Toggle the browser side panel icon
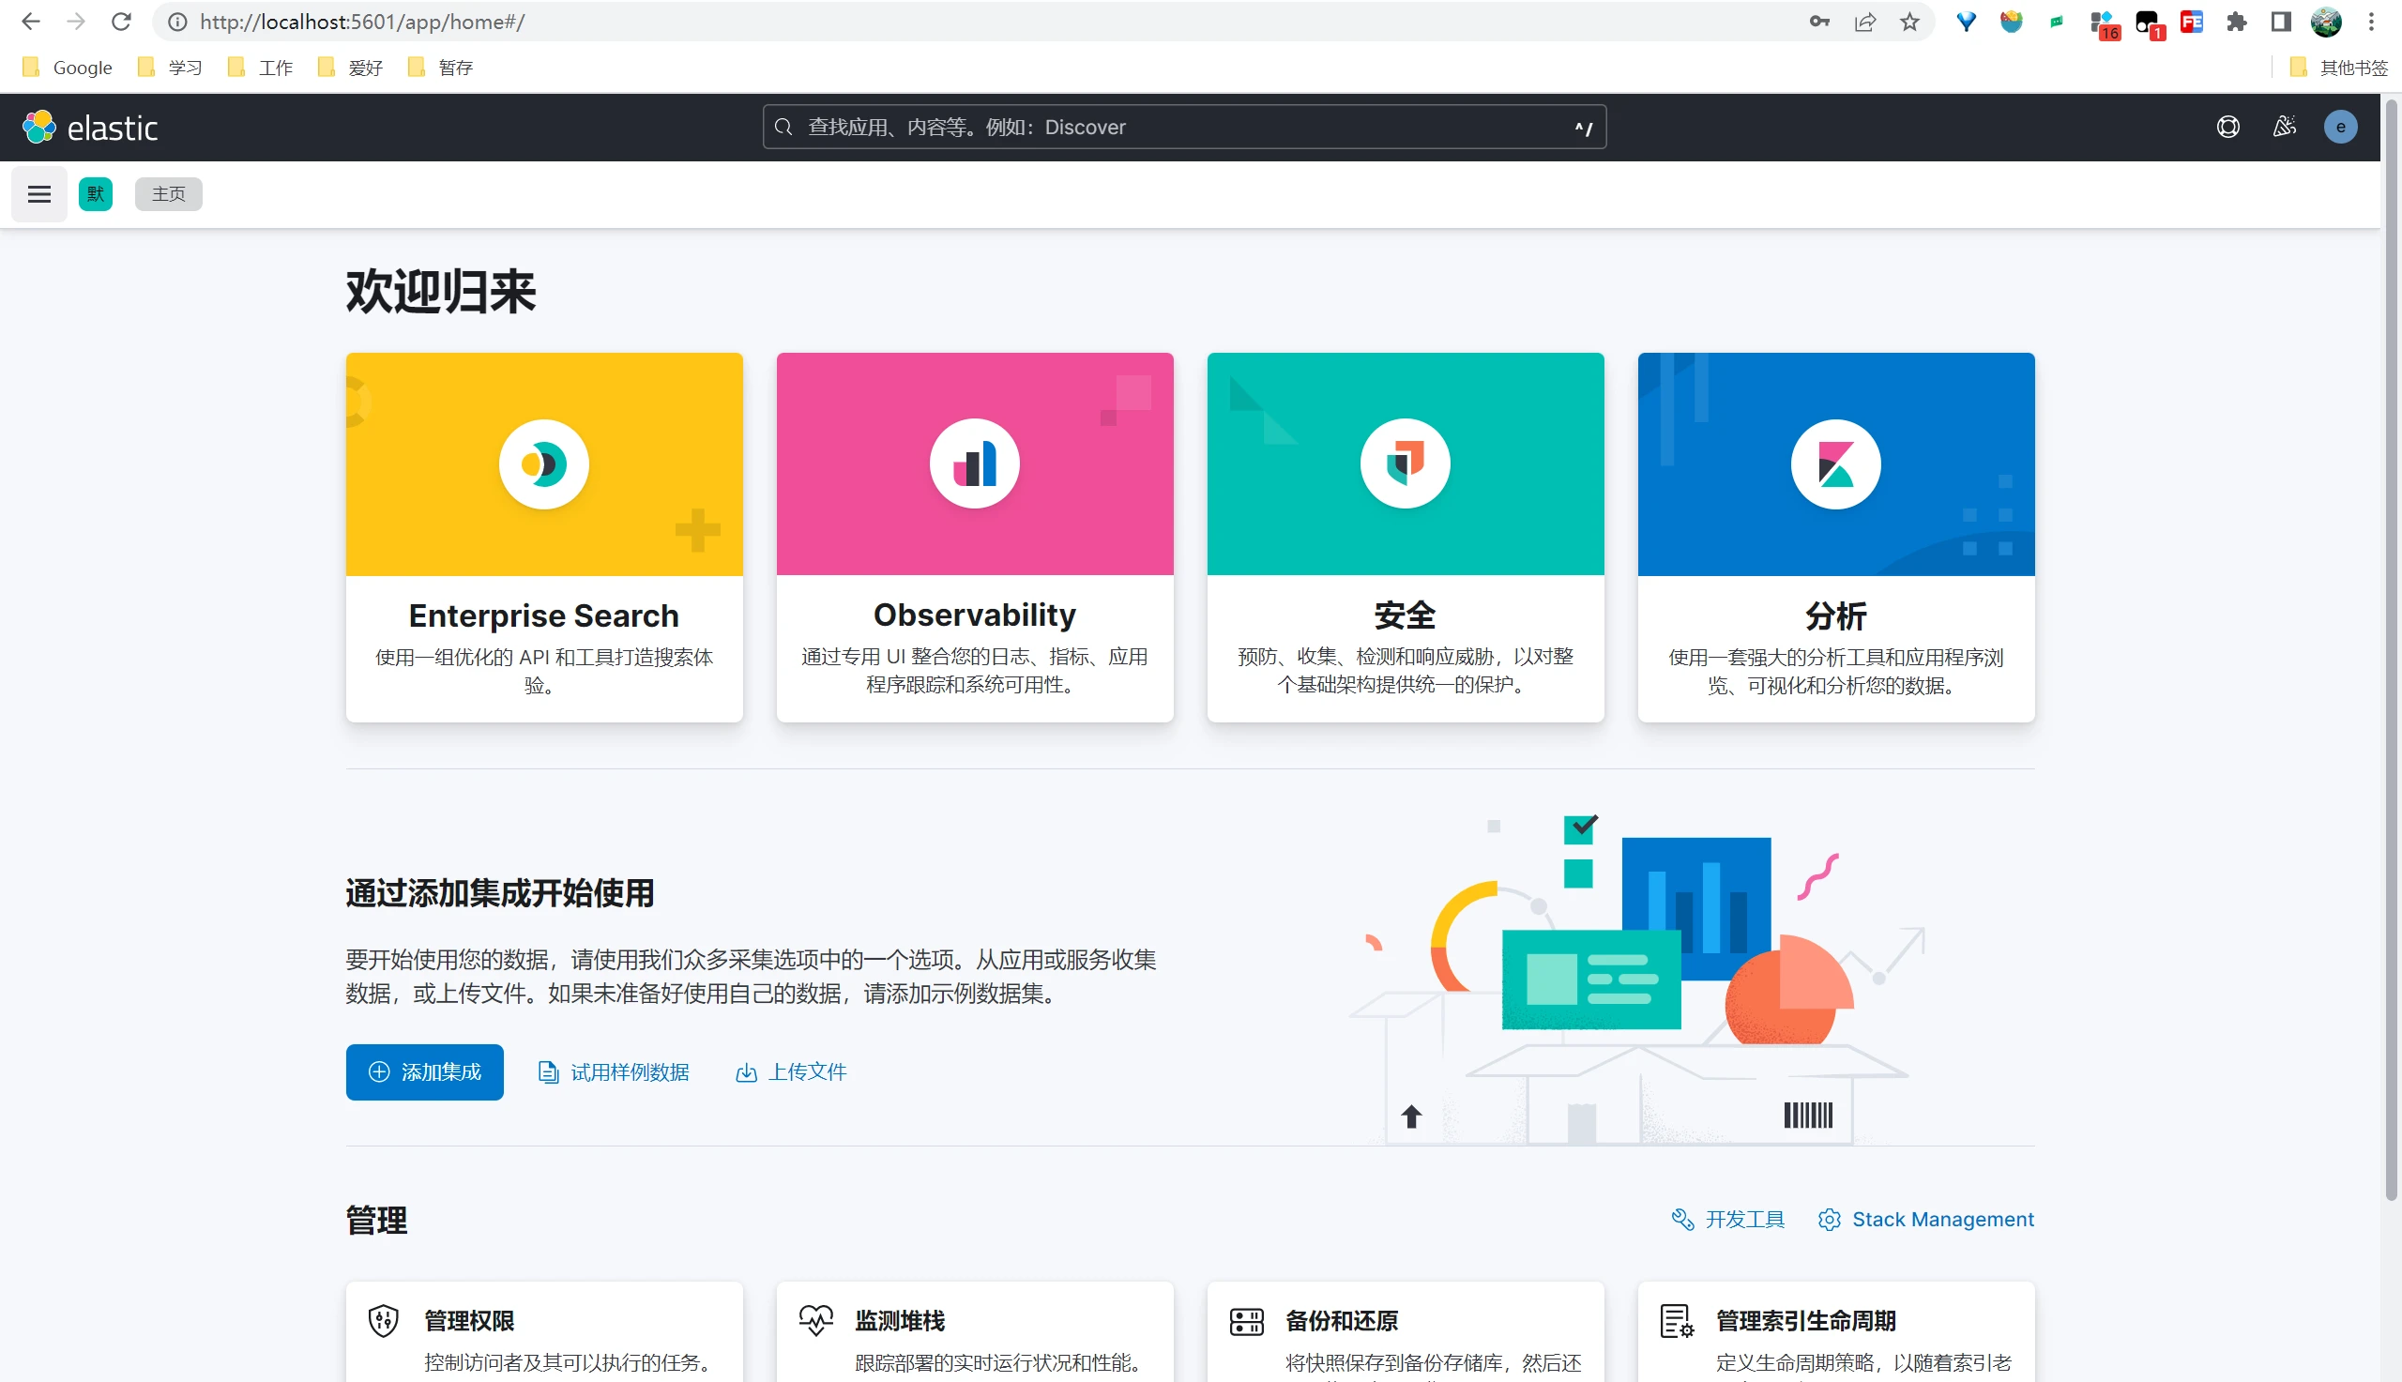Image resolution: width=2402 pixels, height=1382 pixels. tap(2281, 21)
